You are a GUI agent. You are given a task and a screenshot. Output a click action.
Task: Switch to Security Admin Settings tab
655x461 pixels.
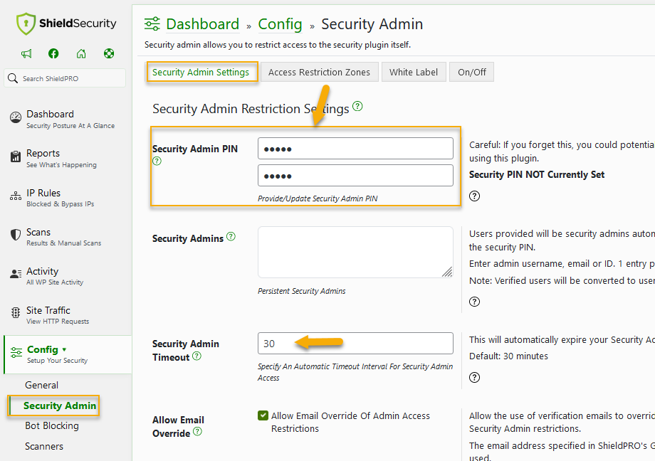pyautogui.click(x=201, y=73)
